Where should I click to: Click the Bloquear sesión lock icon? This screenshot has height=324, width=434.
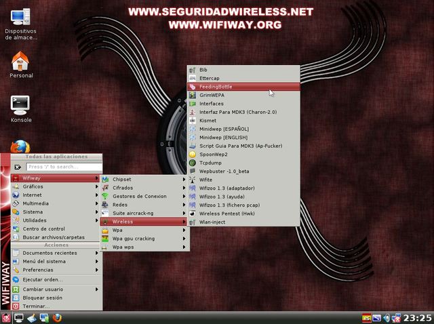pos(16,298)
